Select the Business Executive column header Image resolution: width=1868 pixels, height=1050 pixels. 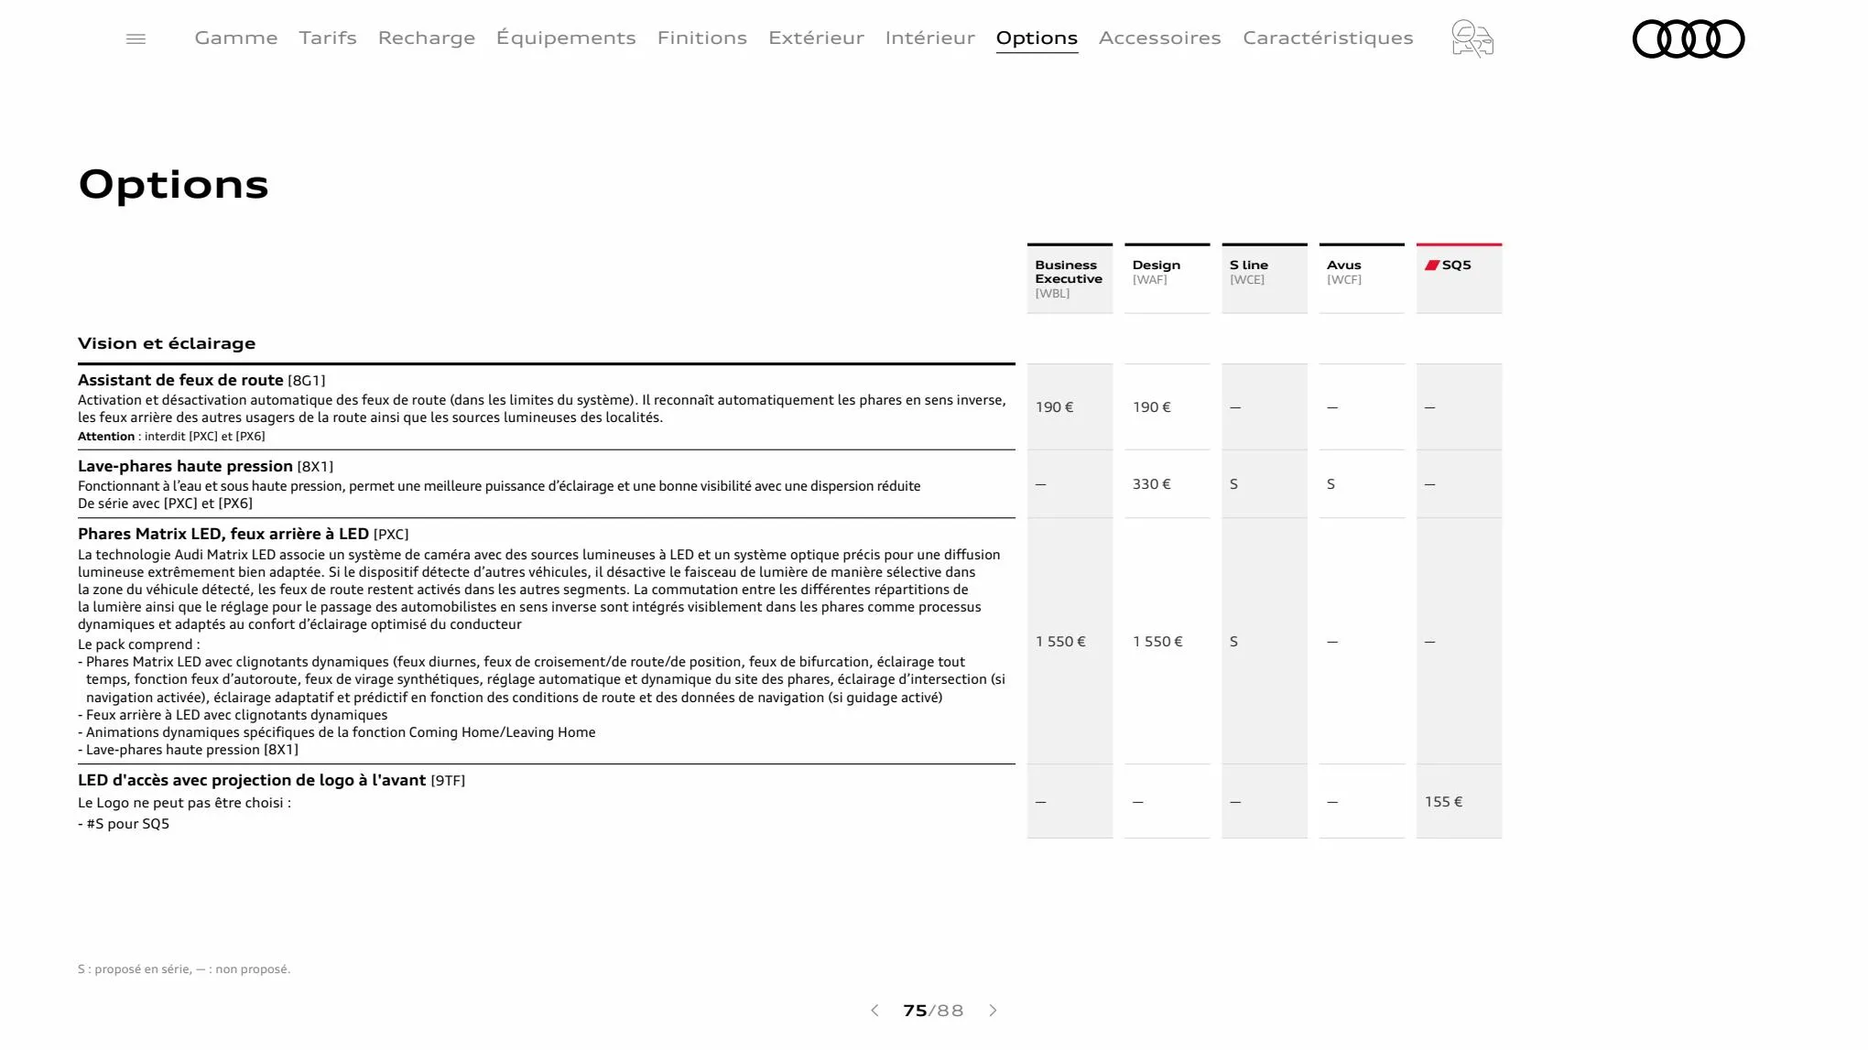click(1070, 278)
